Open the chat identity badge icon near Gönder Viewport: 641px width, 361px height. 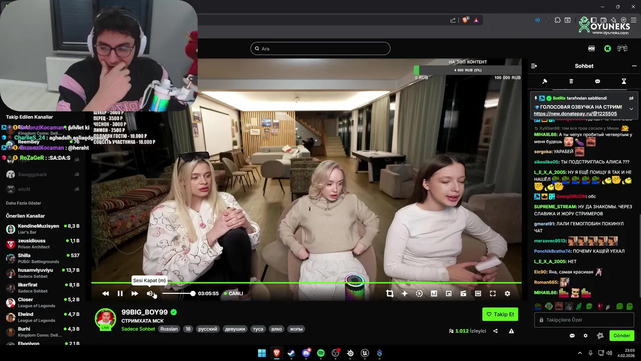[x=600, y=336]
